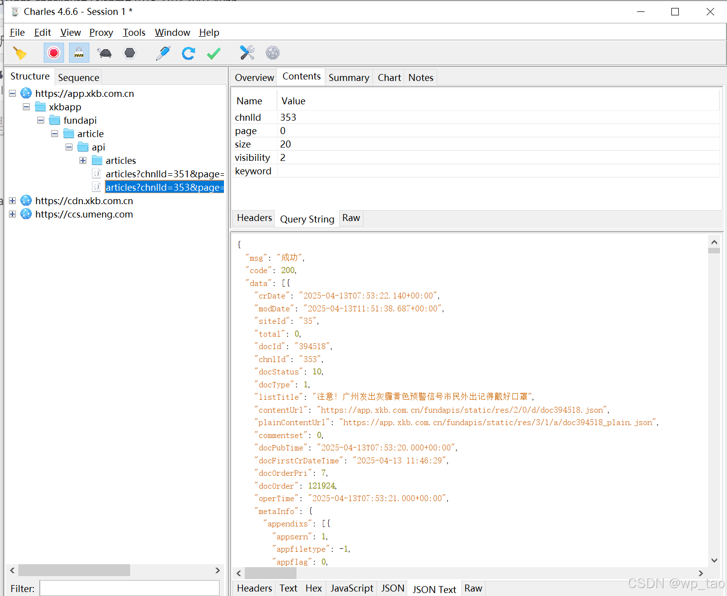This screenshot has width=727, height=596.
Task: Collapse the xkbapp folder node
Action: pyautogui.click(x=26, y=107)
